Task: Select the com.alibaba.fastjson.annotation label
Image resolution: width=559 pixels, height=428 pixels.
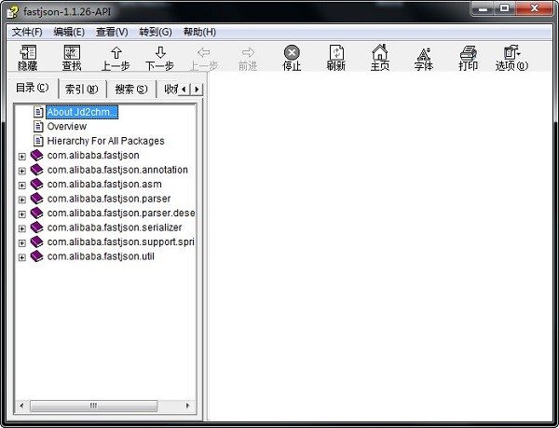Action: click(x=117, y=170)
